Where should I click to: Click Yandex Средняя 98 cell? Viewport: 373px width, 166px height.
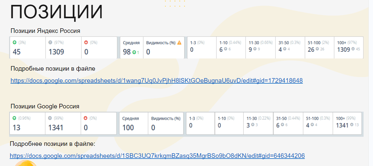coord(131,48)
